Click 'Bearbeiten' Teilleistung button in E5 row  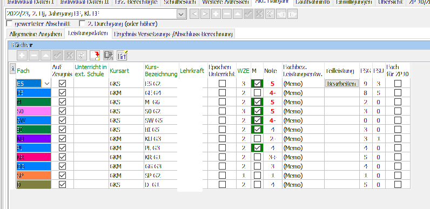point(342,83)
